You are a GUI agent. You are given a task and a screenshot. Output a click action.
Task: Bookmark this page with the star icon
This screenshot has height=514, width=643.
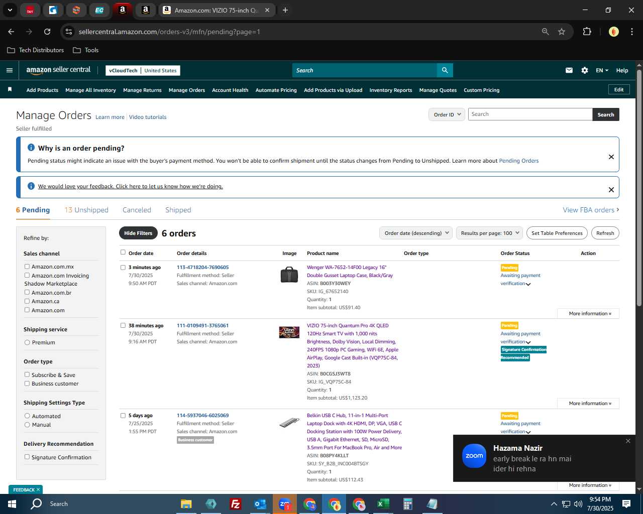coord(562,32)
